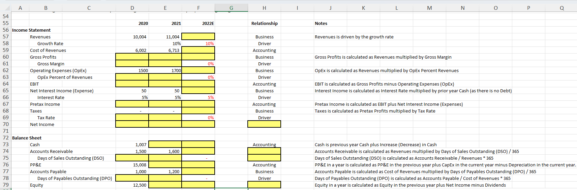
Task: Select 'Net Interest Income (Expense)' label
Action: click(62, 91)
